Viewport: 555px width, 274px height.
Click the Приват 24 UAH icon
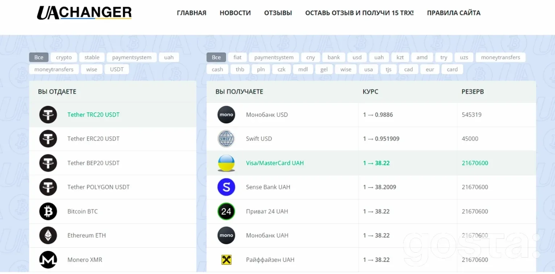226,211
